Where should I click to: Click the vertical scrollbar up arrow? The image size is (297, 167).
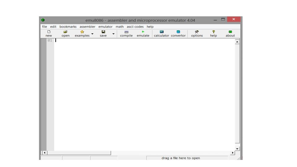click(x=237, y=42)
